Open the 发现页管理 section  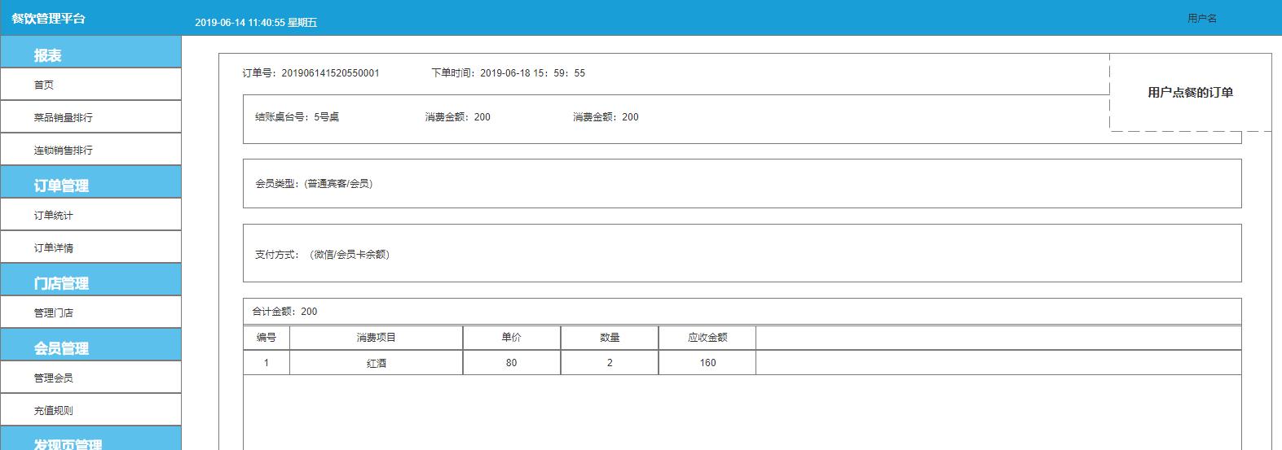point(68,443)
